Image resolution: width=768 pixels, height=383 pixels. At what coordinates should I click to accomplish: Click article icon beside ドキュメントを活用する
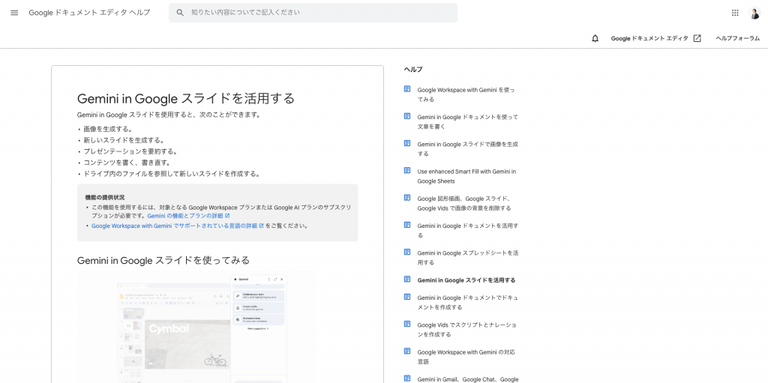pos(406,225)
